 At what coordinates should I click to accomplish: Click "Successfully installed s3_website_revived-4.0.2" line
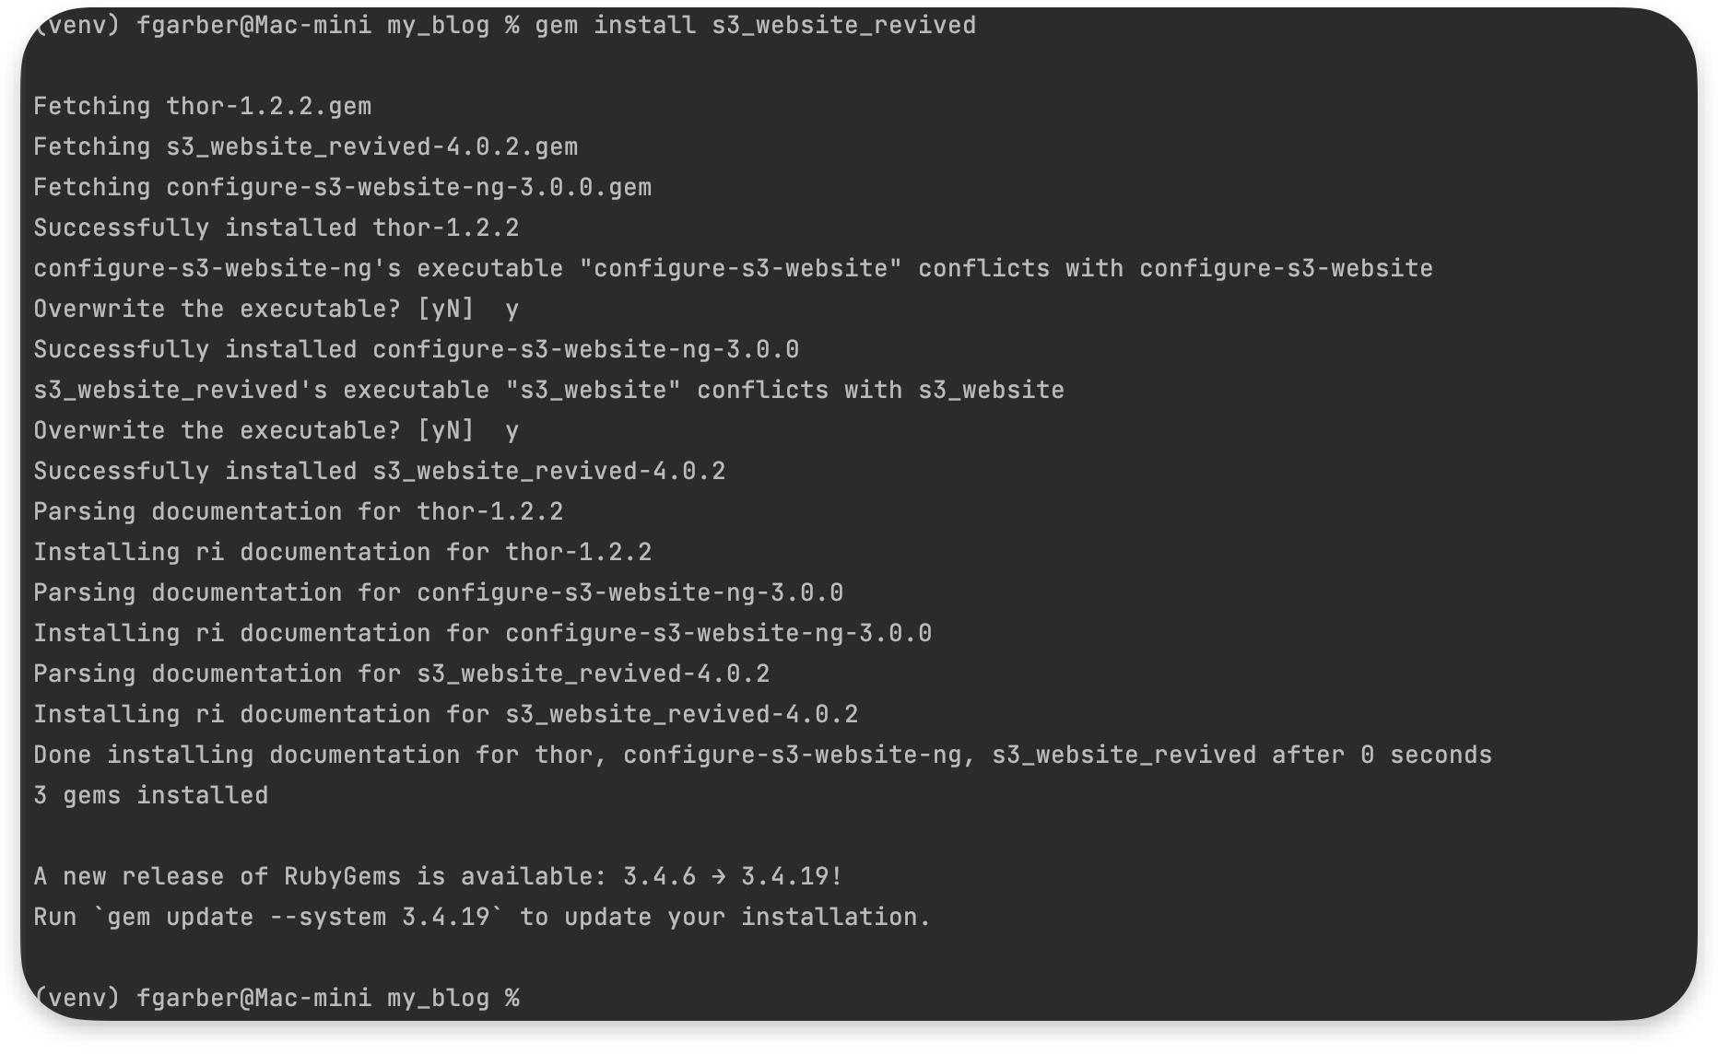click(x=379, y=472)
